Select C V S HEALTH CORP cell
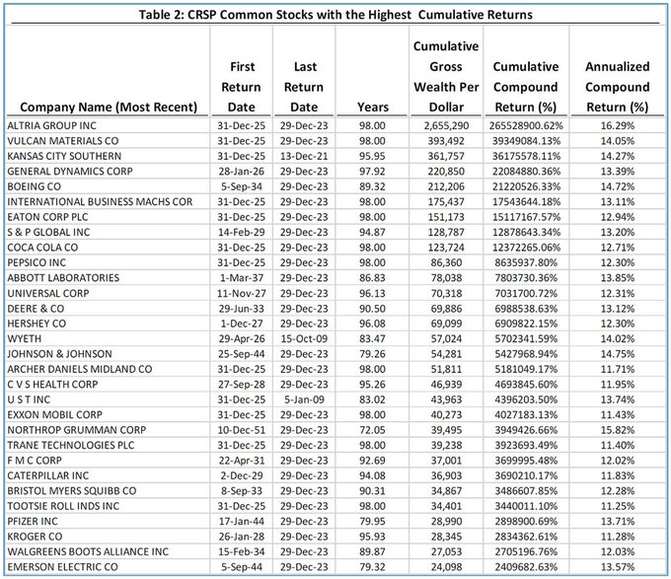Image resolution: width=671 pixels, height=579 pixels. coord(52,385)
